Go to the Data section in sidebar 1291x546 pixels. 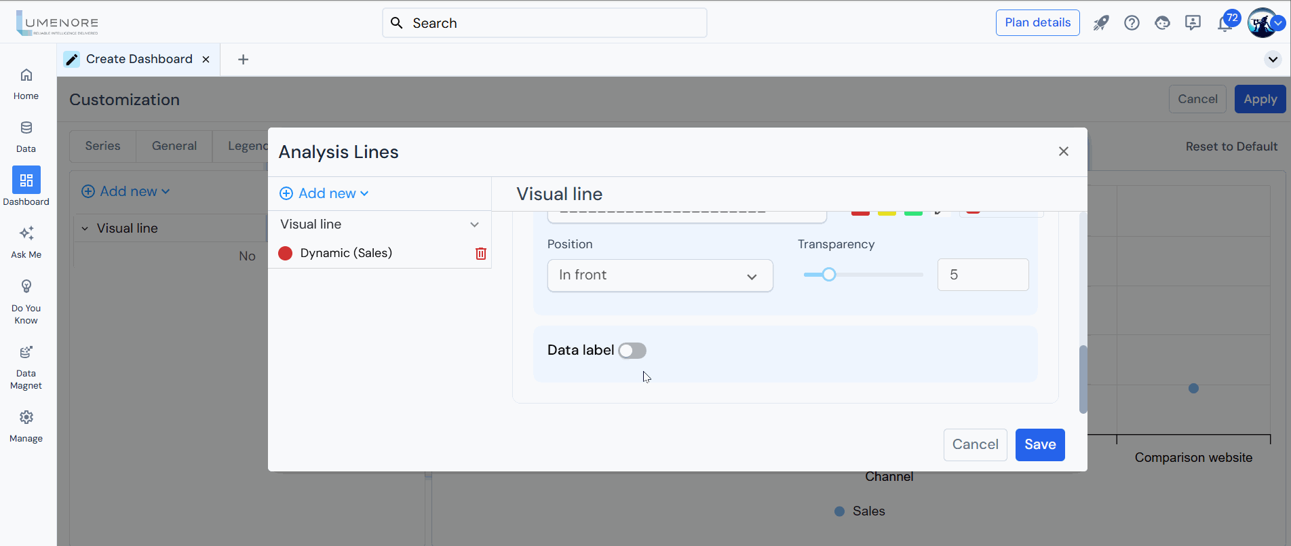[x=26, y=136]
